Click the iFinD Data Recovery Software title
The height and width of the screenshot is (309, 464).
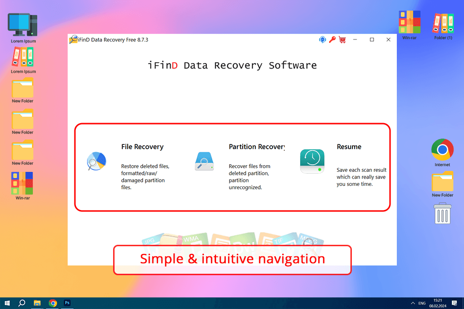[x=232, y=65]
